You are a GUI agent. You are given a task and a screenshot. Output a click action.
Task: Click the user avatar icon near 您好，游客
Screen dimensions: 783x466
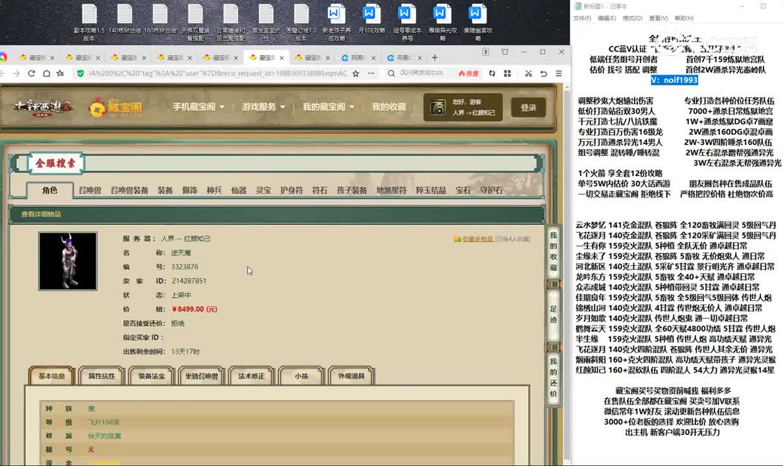[x=438, y=107]
